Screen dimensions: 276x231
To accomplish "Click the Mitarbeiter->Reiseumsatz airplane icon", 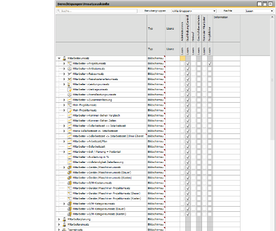I will click(69, 74).
